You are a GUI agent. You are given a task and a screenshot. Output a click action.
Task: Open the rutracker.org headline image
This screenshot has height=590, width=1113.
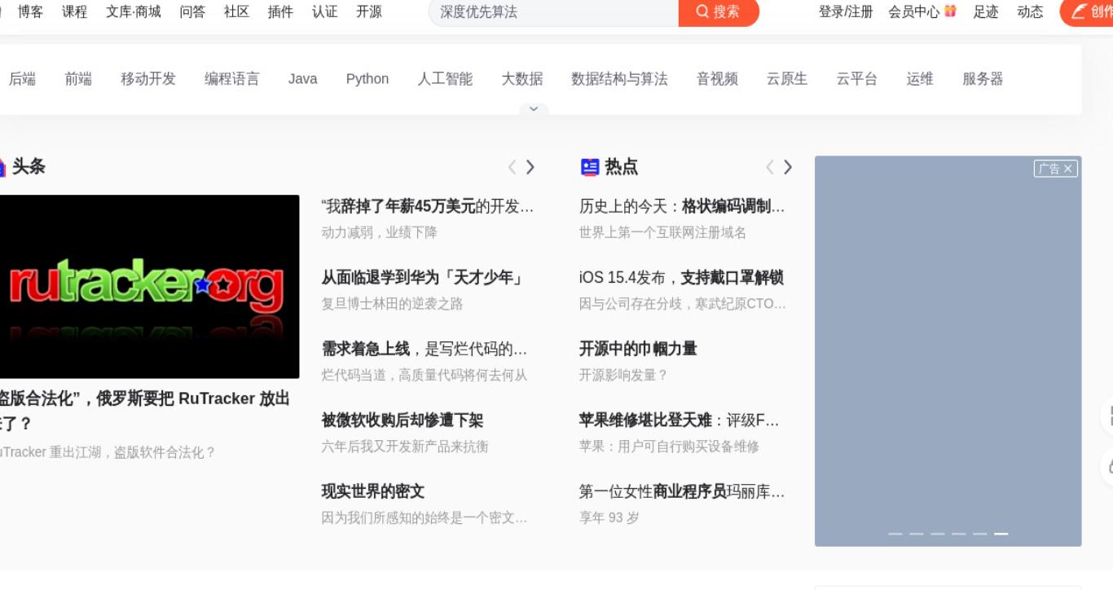[x=149, y=287]
